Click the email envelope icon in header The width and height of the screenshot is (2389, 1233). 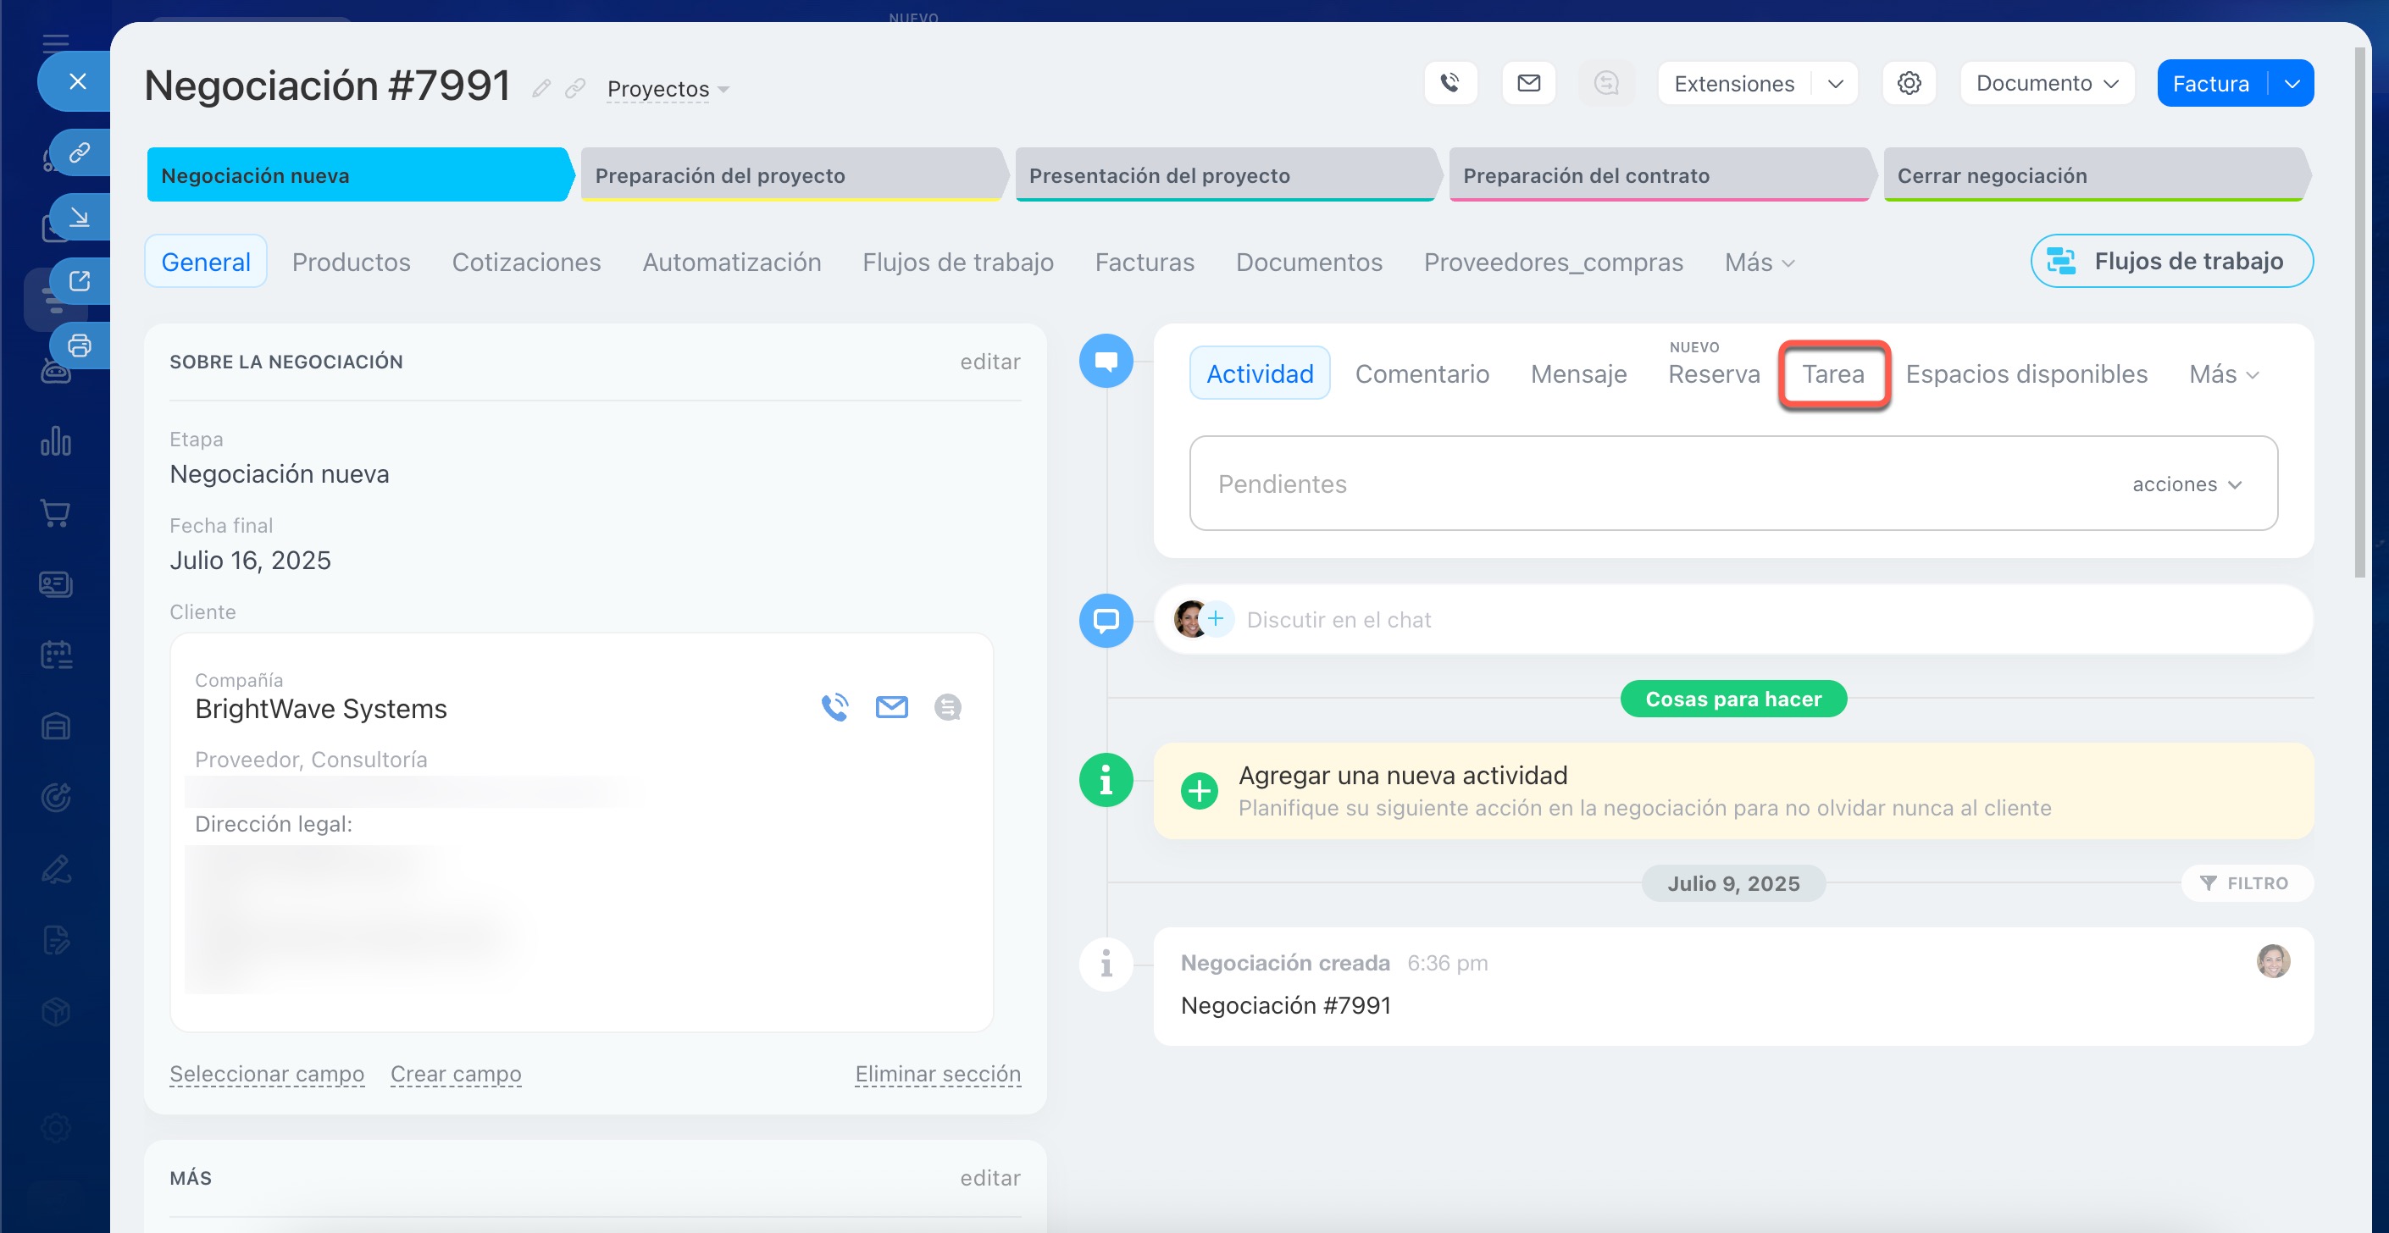click(1528, 84)
